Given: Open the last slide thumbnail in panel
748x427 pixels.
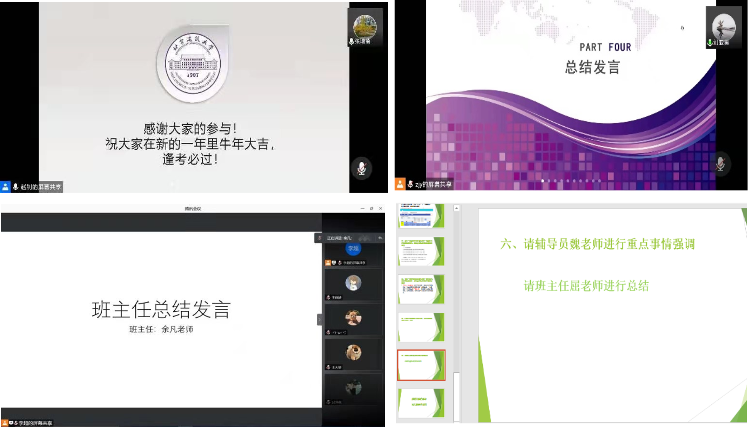Looking at the screenshot, I should coord(421,402).
